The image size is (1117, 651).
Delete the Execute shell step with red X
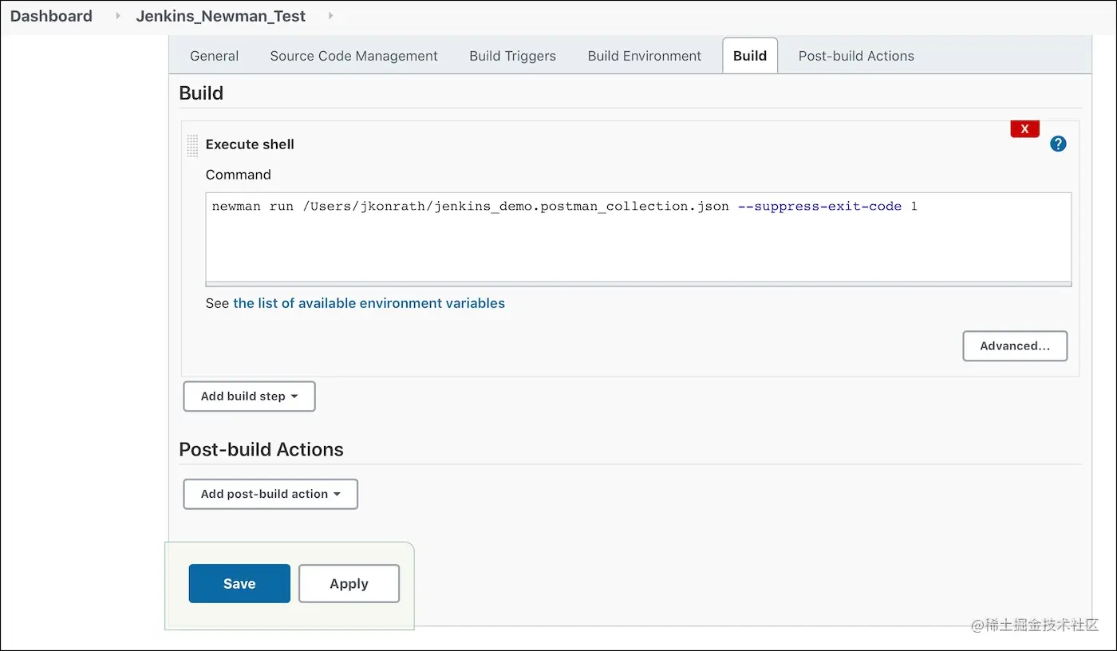pyautogui.click(x=1024, y=128)
